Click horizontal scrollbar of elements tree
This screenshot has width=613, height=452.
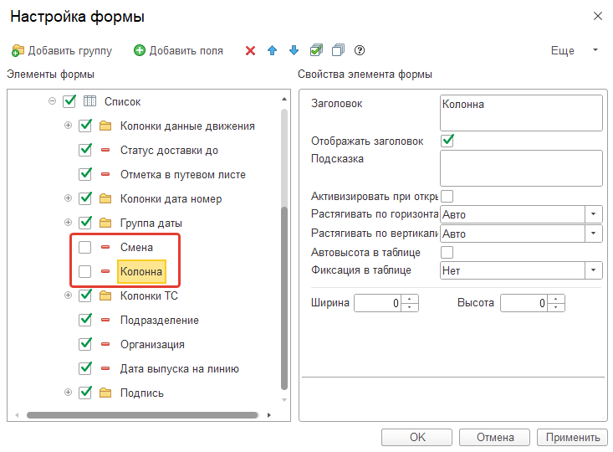[142, 415]
